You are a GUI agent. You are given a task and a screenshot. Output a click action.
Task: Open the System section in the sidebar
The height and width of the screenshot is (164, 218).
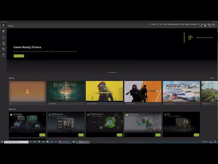pyautogui.click(x=3, y=43)
